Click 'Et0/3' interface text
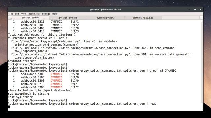Viewport: 211px width, 118px height. click(x=75, y=31)
